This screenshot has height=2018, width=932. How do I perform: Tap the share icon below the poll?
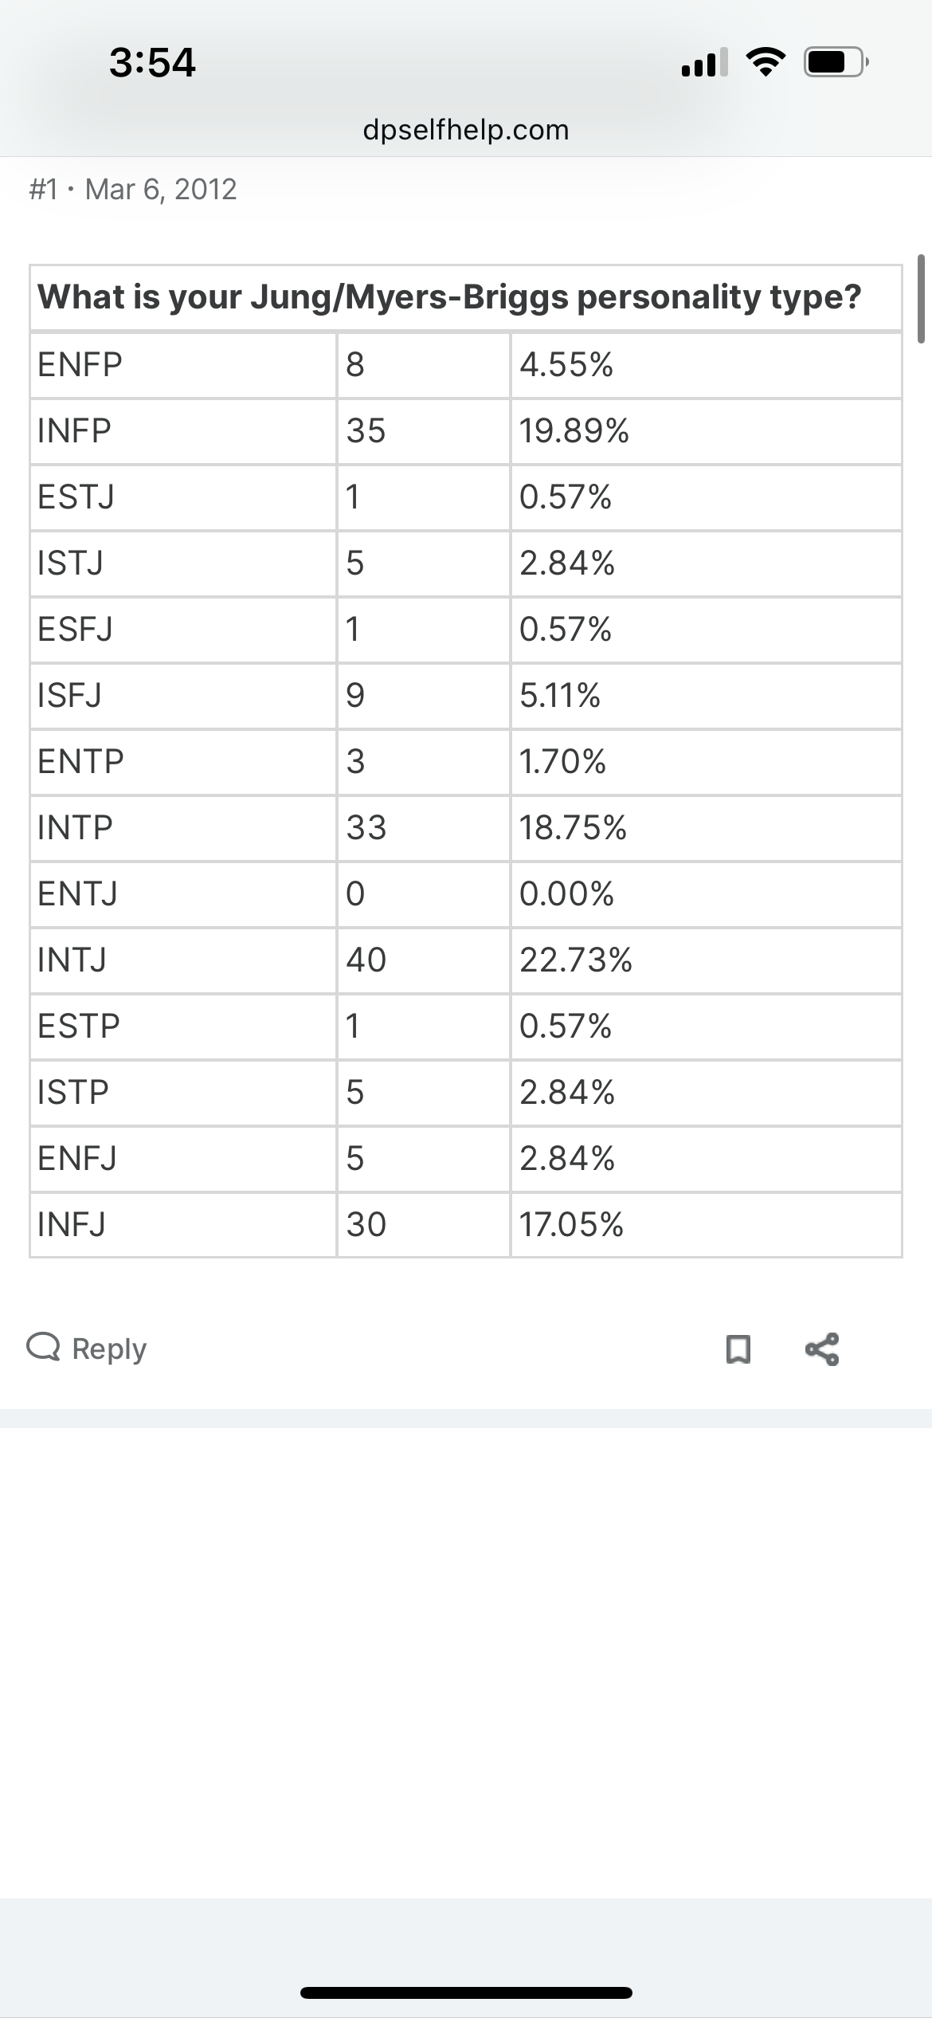[x=822, y=1349]
